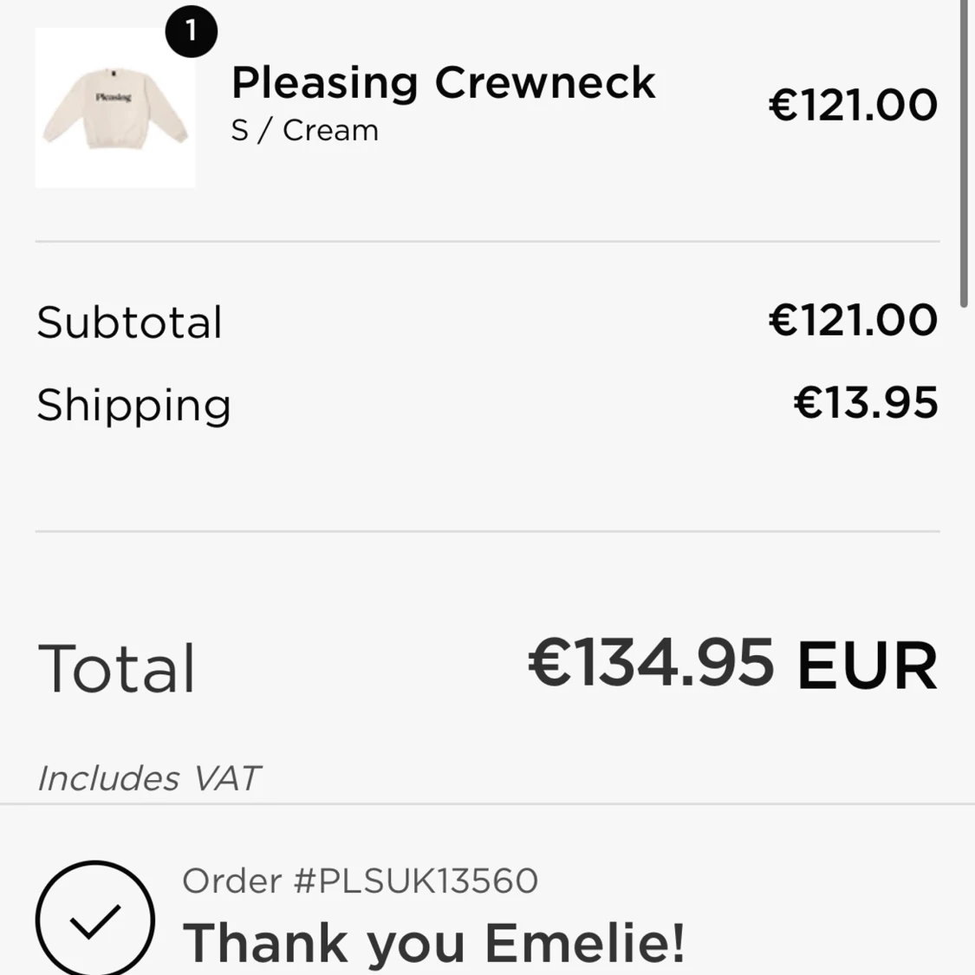
Task: Click the Pleasing logo on sweatshirt image
Action: pos(114,97)
